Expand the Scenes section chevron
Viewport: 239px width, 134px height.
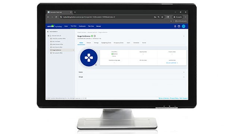(184, 72)
